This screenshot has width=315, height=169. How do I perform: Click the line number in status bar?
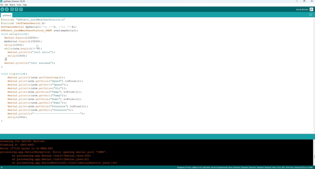click(x=2, y=167)
